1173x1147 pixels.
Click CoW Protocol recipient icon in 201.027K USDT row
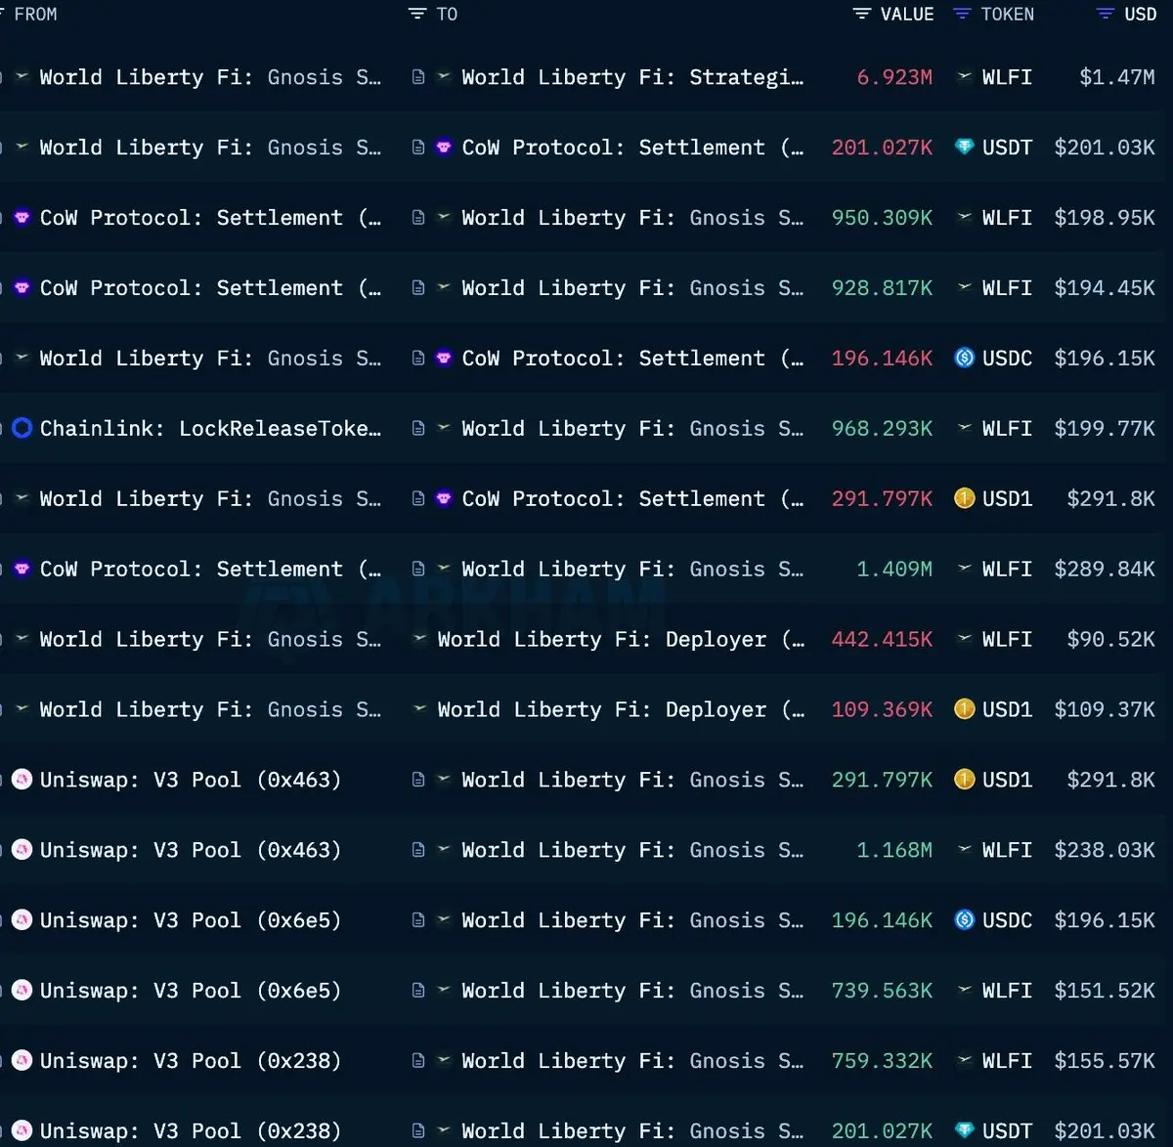click(x=444, y=147)
